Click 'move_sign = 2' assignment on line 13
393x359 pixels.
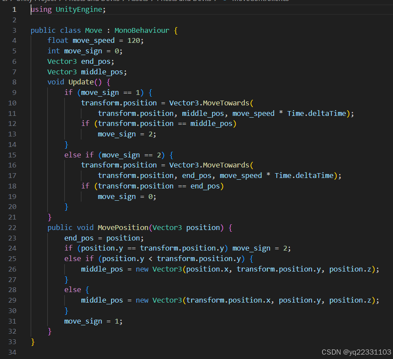pos(125,134)
